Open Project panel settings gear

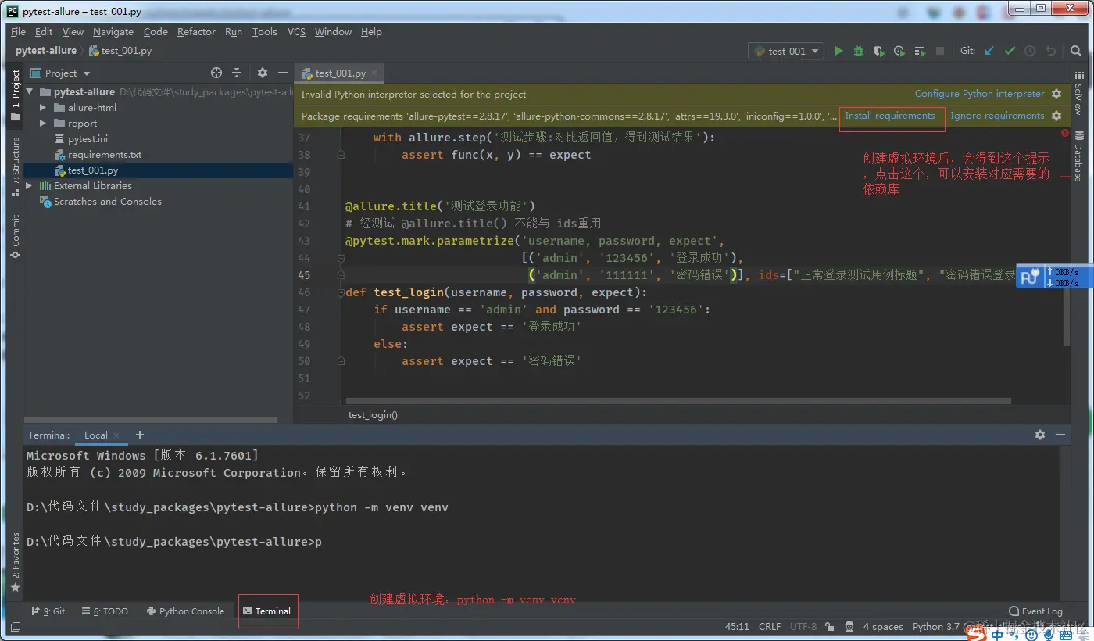click(262, 73)
